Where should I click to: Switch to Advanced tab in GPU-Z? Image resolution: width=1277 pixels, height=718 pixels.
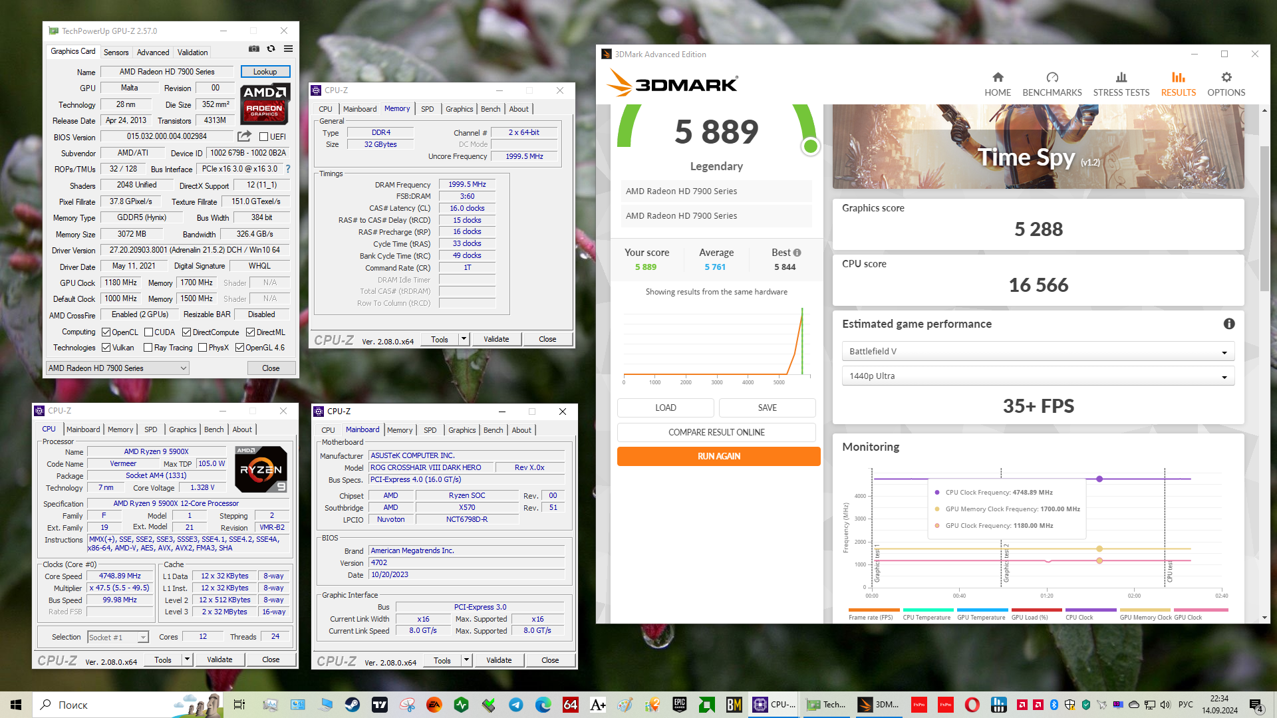[x=153, y=53]
